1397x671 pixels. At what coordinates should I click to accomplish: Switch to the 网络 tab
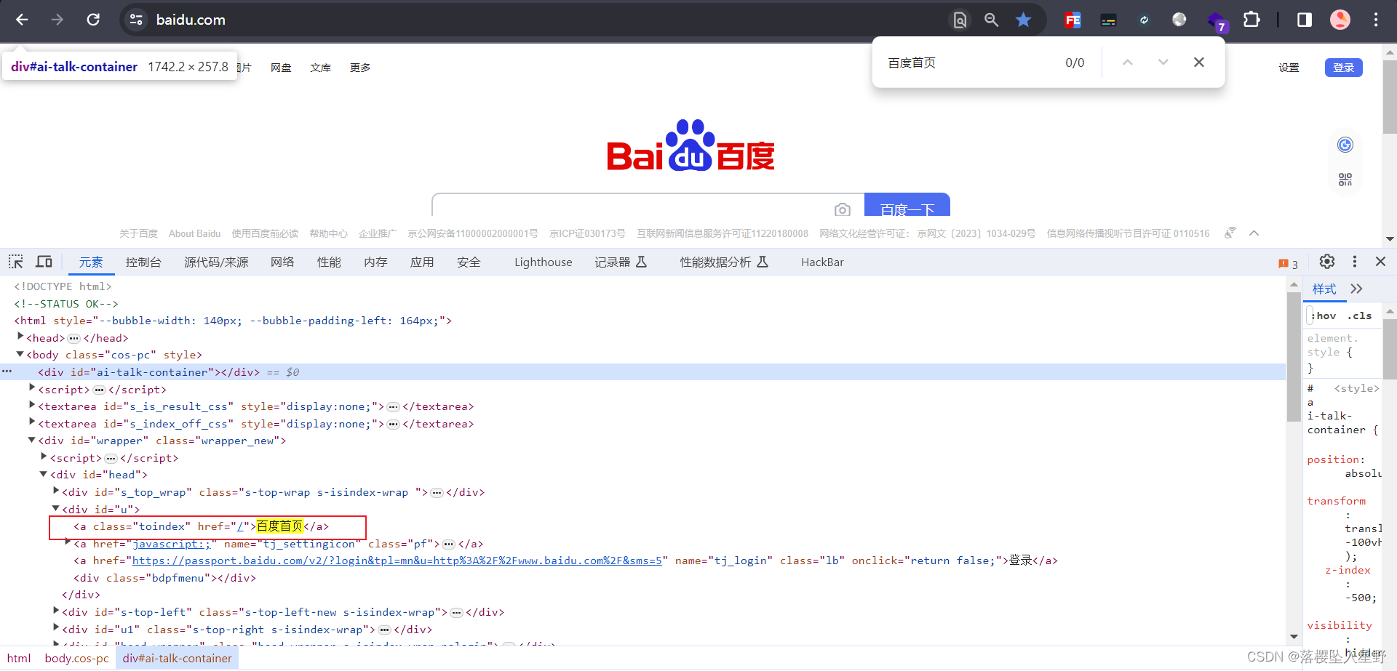(282, 262)
